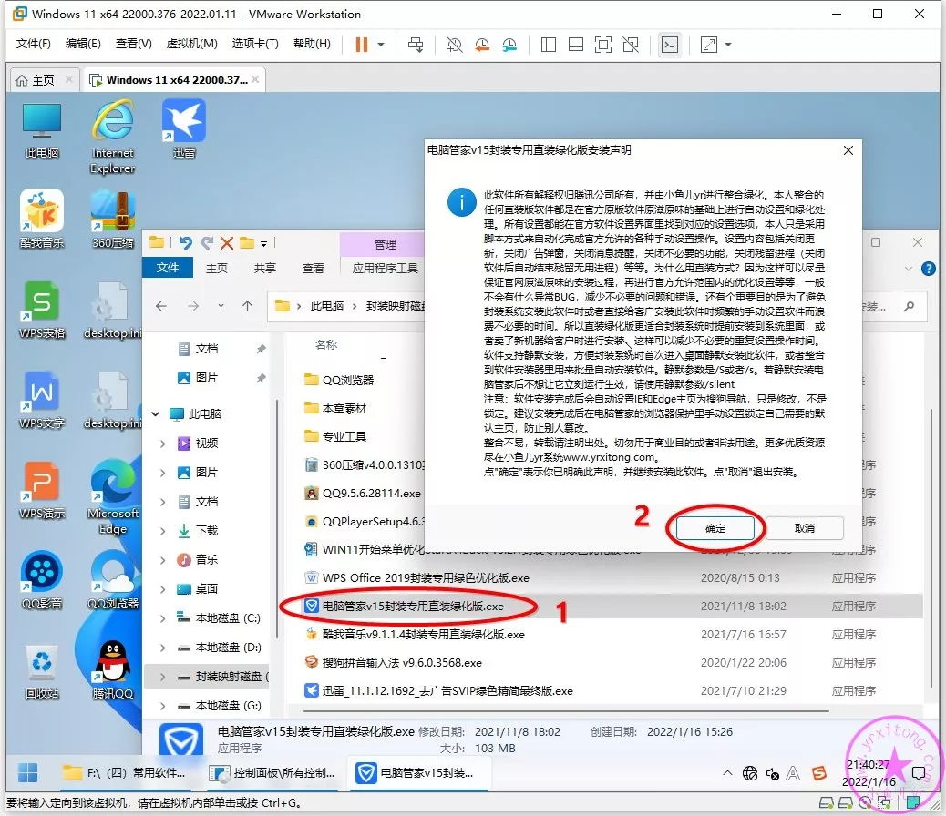Open the Recycle Bin desktop icon

[42, 668]
